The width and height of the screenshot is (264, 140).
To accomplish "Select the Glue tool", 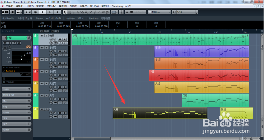I will click(x=78, y=12).
